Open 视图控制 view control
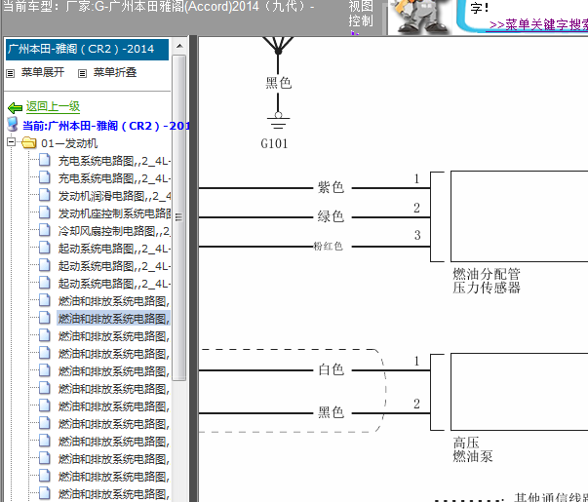This screenshot has width=588, height=502. (x=361, y=14)
